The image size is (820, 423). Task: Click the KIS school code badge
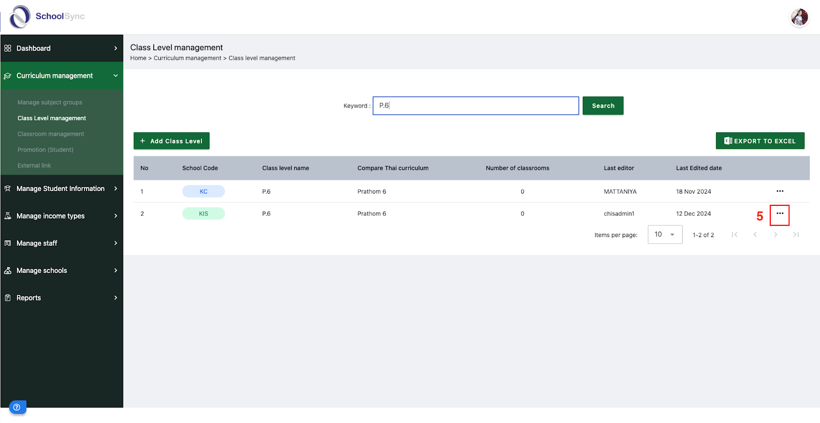(203, 214)
